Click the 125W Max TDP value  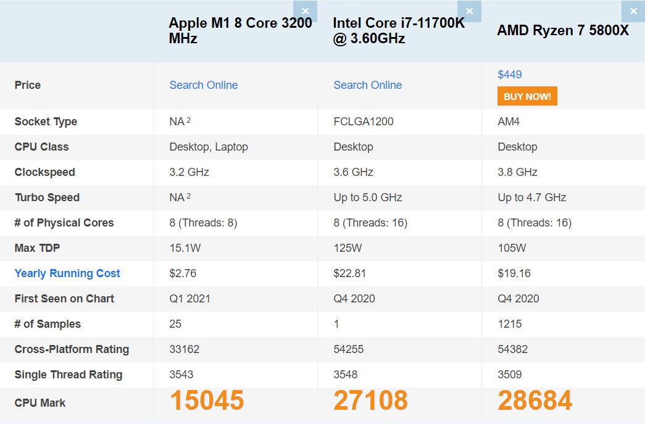(347, 248)
